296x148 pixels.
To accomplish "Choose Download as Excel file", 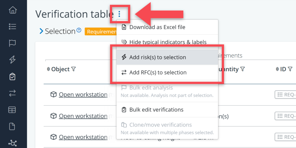I will [157, 27].
